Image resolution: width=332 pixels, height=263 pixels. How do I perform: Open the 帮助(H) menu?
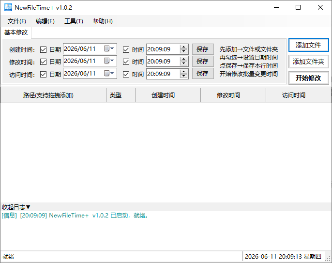coord(103,21)
